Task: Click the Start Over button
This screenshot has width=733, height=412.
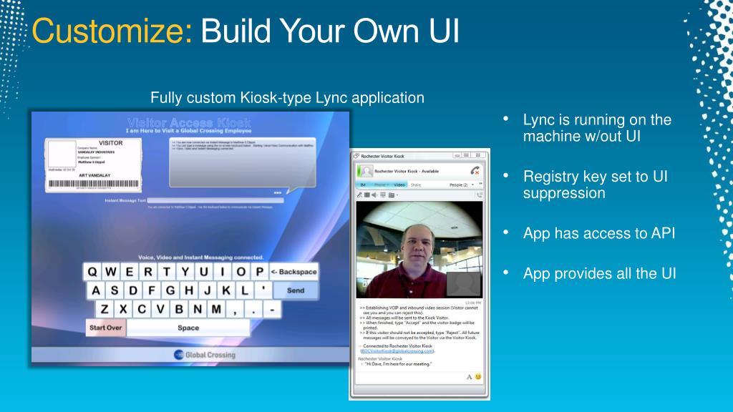Action: click(x=106, y=328)
